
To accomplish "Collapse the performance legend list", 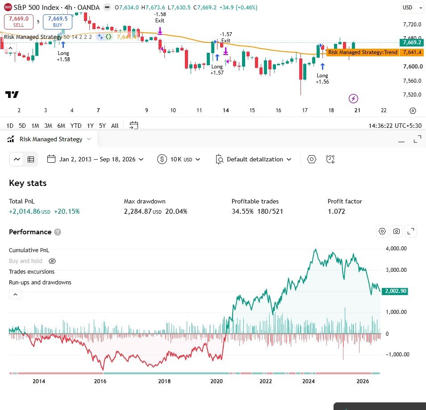I will [x=15, y=294].
